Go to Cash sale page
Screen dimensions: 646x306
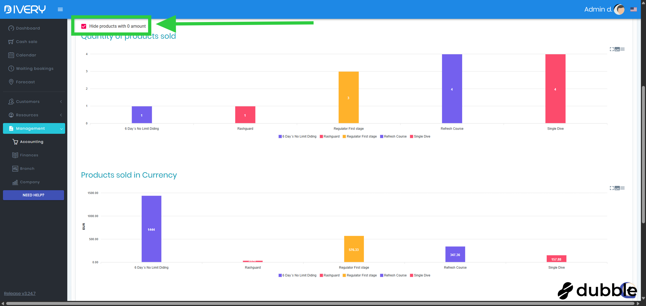click(26, 42)
